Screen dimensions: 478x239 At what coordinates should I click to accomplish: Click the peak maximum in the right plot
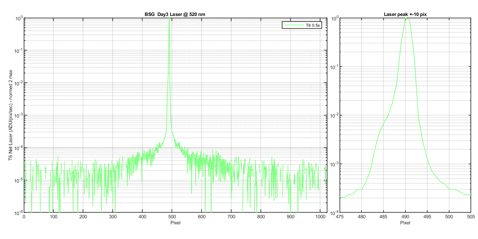(405, 18)
